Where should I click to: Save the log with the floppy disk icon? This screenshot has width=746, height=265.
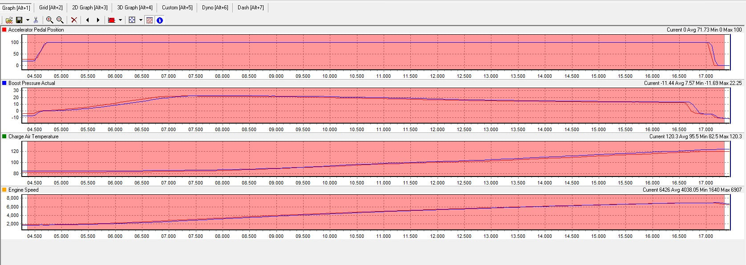coord(19,20)
